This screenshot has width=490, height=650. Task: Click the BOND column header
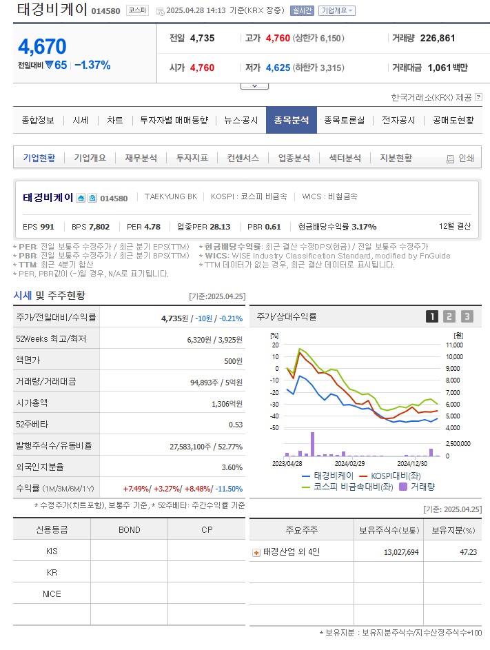pyautogui.click(x=130, y=530)
